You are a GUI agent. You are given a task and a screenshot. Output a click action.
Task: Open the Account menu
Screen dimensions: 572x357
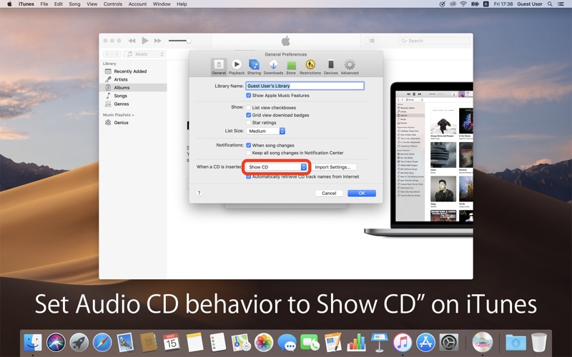(137, 4)
